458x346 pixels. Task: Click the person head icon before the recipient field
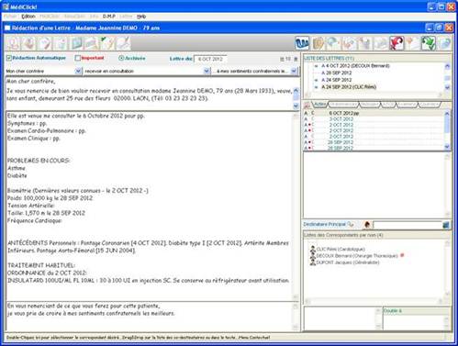click(x=367, y=225)
